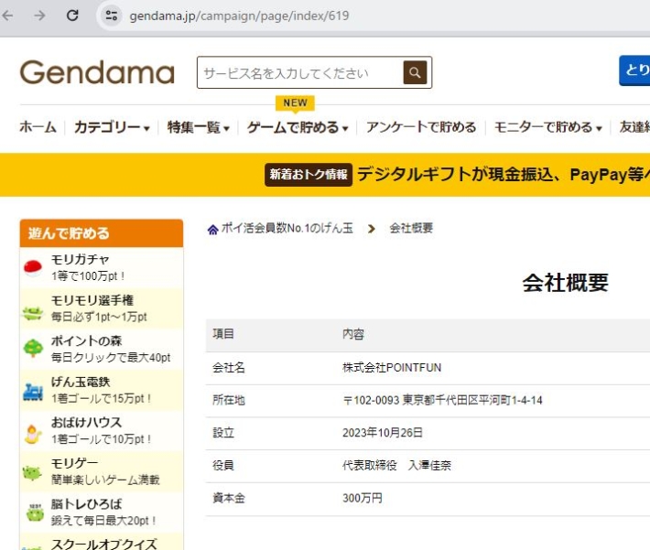Open ポイ活会員数No.1のげん玉 breadcrumb link
The height and width of the screenshot is (550, 650).
(x=287, y=228)
